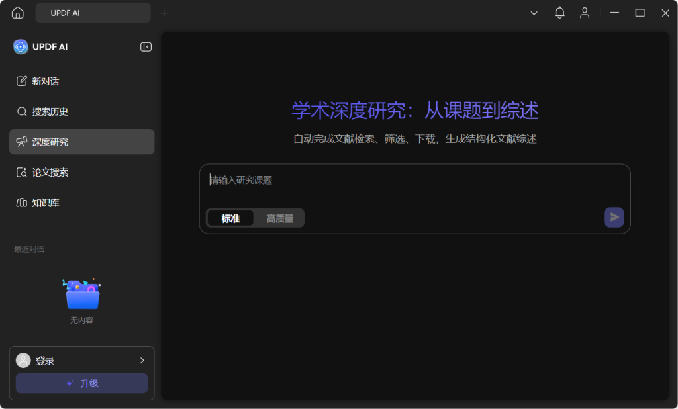Click the home icon in title bar
The image size is (678, 409).
point(18,13)
